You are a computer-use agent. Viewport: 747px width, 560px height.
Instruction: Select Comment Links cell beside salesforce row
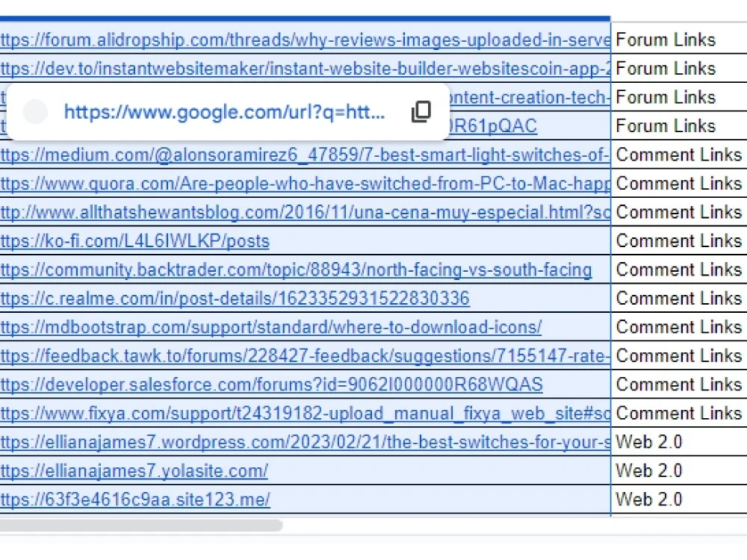click(x=679, y=385)
